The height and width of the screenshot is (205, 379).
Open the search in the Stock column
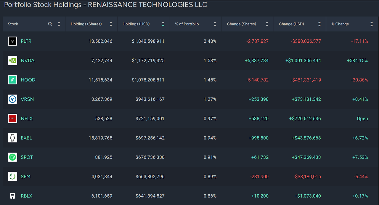50,24
